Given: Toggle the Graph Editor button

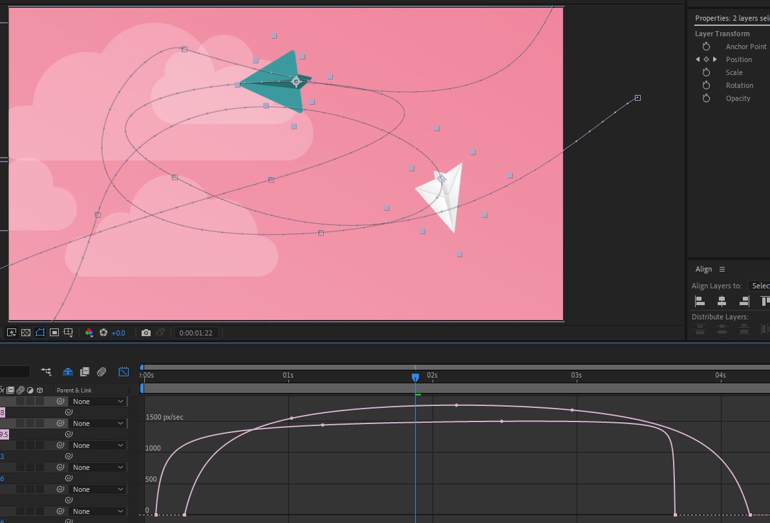Looking at the screenshot, I should pos(123,372).
